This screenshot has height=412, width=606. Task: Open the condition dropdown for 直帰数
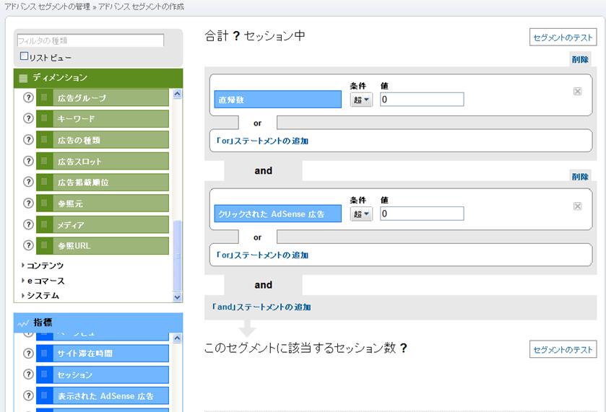pos(361,100)
